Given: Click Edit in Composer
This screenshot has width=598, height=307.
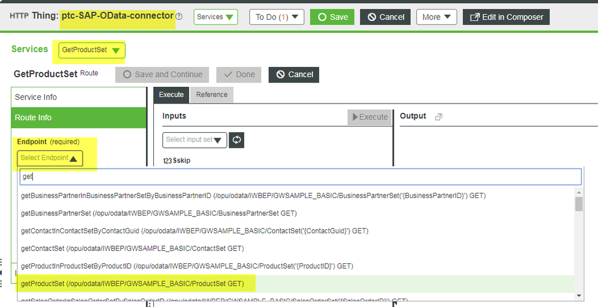Looking at the screenshot, I should pos(506,17).
